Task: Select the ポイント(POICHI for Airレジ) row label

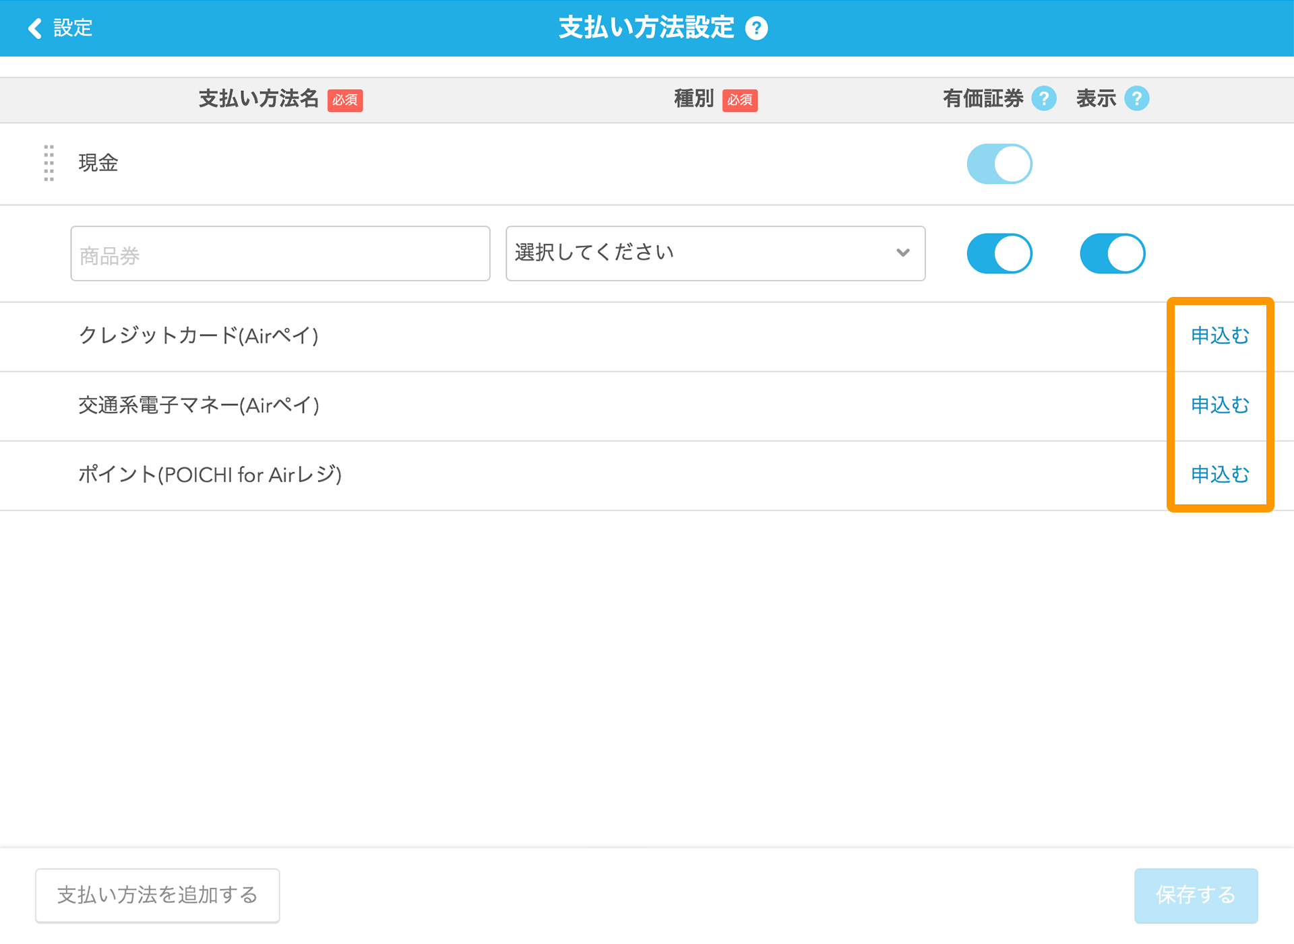Action: pyautogui.click(x=210, y=475)
